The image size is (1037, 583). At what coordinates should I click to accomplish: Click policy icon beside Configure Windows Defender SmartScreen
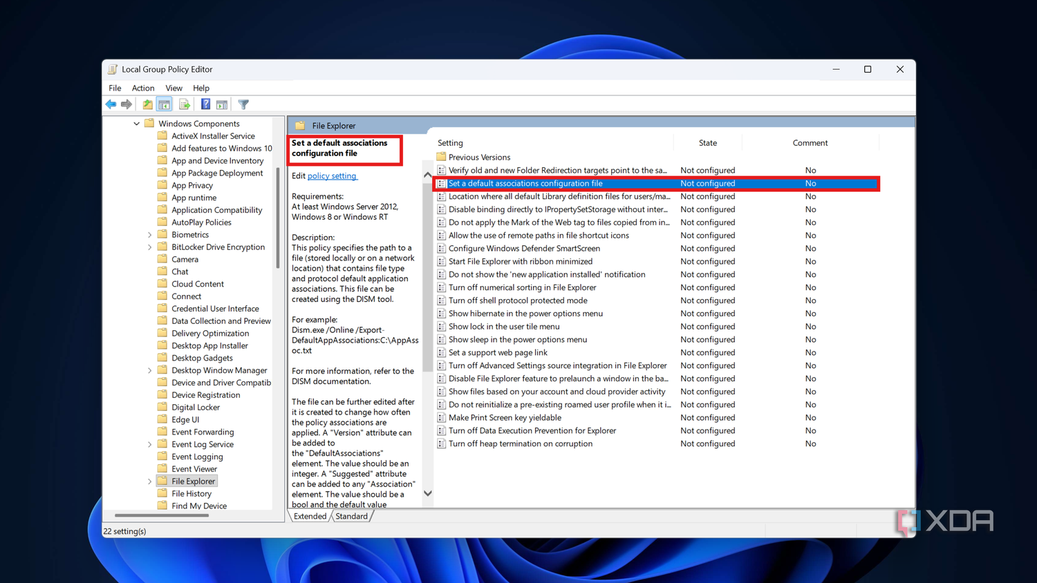(x=441, y=248)
